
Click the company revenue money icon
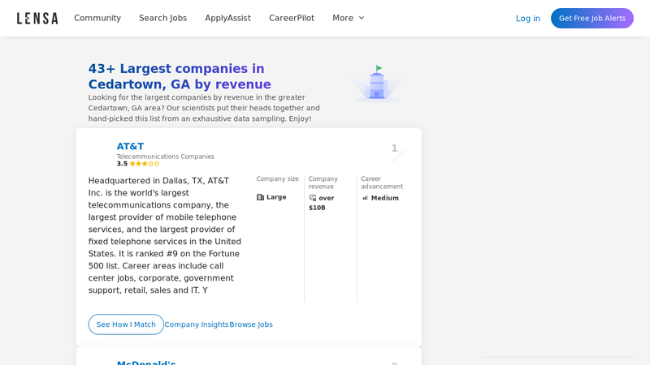click(313, 198)
